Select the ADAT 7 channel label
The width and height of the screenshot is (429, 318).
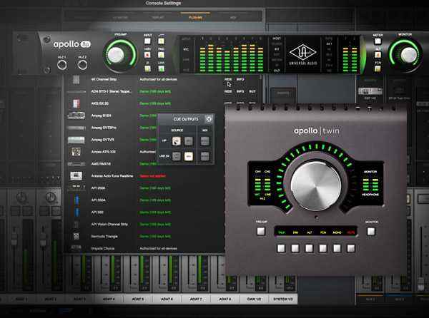(196, 299)
